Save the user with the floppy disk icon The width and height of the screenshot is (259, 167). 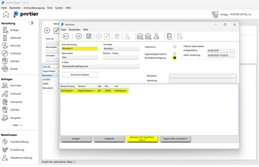tap(89, 36)
